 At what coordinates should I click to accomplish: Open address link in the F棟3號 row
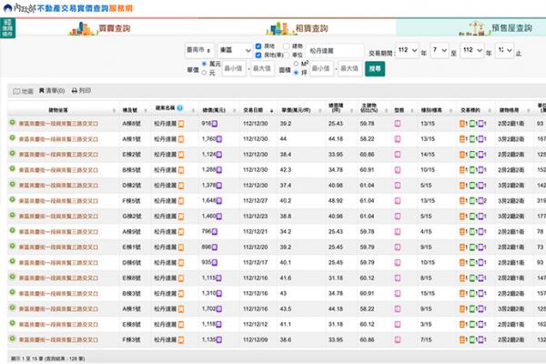pos(58,340)
